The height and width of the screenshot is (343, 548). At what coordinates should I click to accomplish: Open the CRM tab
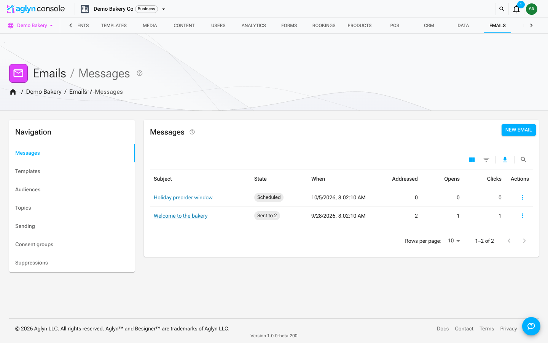click(429, 26)
